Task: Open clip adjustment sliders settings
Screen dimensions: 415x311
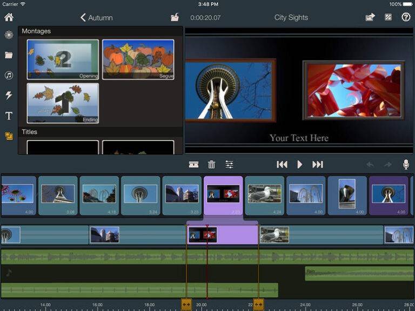Action: click(x=230, y=165)
